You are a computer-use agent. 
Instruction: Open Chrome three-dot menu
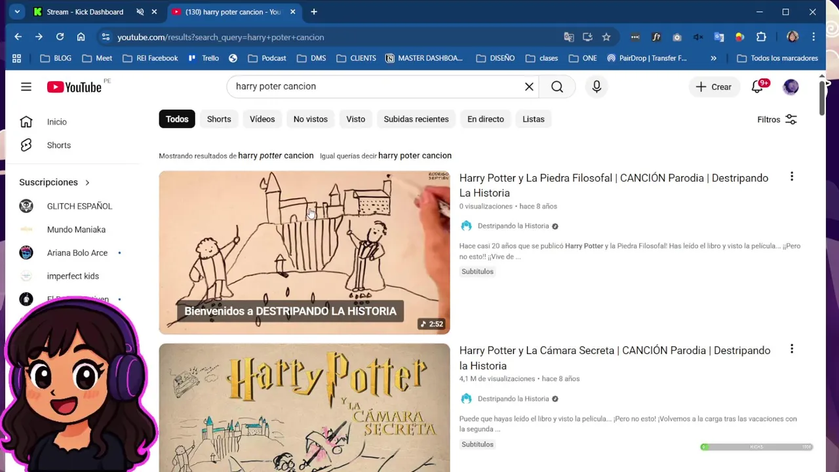pyautogui.click(x=813, y=37)
